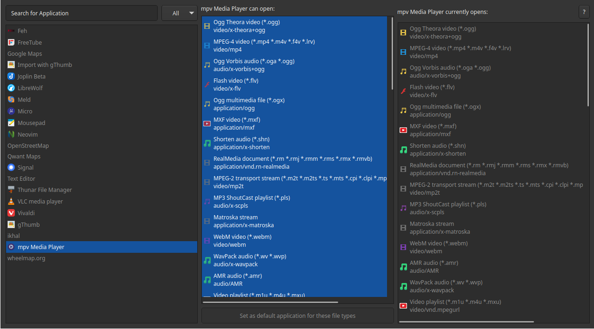Click Set as default application button
The width and height of the screenshot is (594, 329).
(297, 316)
